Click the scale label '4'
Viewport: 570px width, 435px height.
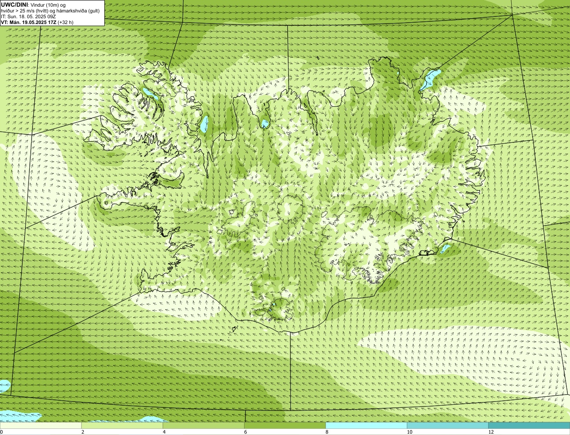[x=164, y=432]
